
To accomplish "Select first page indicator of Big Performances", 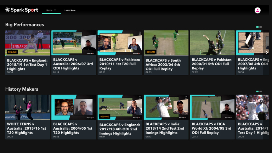I will pos(257,27).
